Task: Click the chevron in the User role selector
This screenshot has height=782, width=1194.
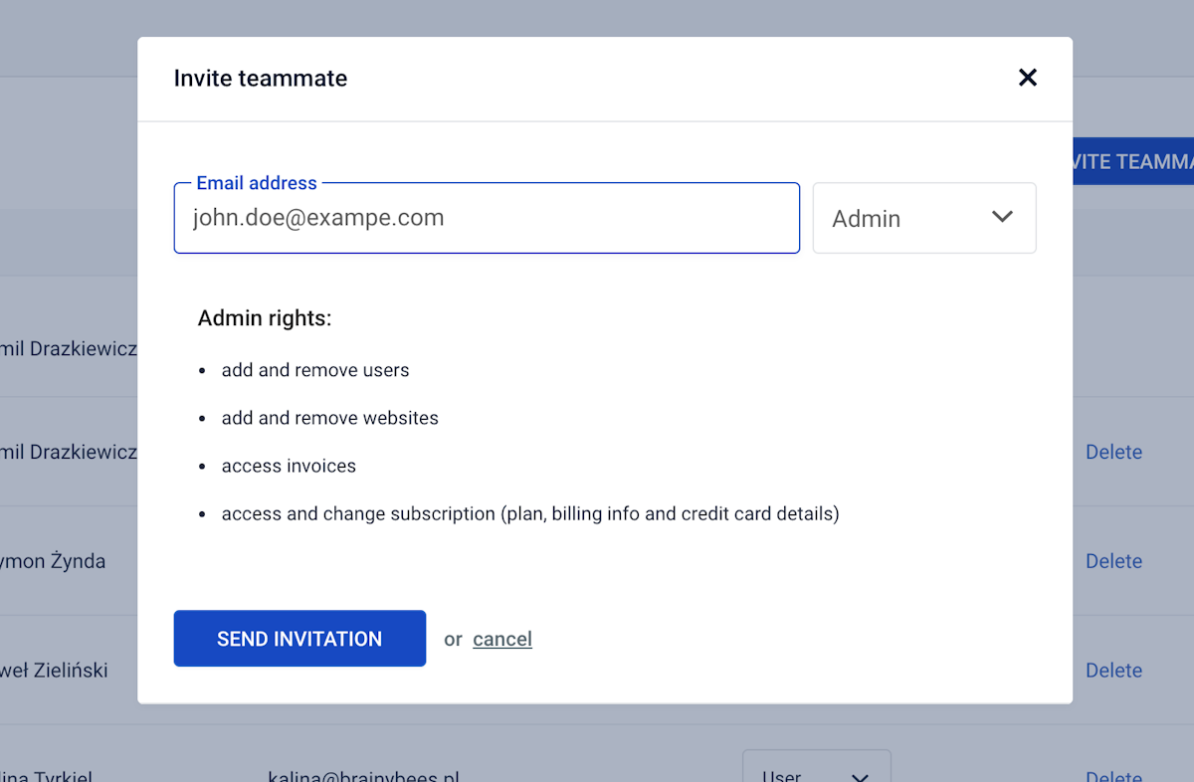Action: 860,775
